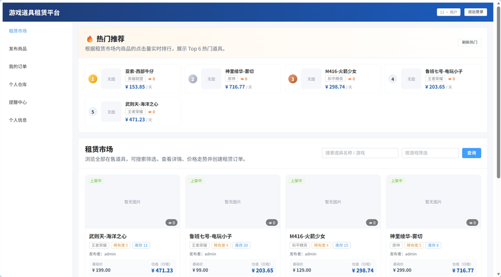Click the 查询 search button
This screenshot has width=501, height=277.
tap(472, 153)
